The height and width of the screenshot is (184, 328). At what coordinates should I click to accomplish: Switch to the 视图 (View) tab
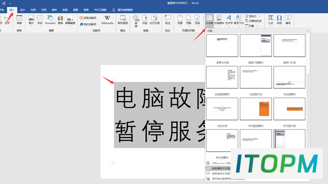75,10
